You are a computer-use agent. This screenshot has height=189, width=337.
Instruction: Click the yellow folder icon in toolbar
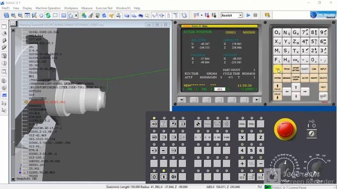click(267, 15)
